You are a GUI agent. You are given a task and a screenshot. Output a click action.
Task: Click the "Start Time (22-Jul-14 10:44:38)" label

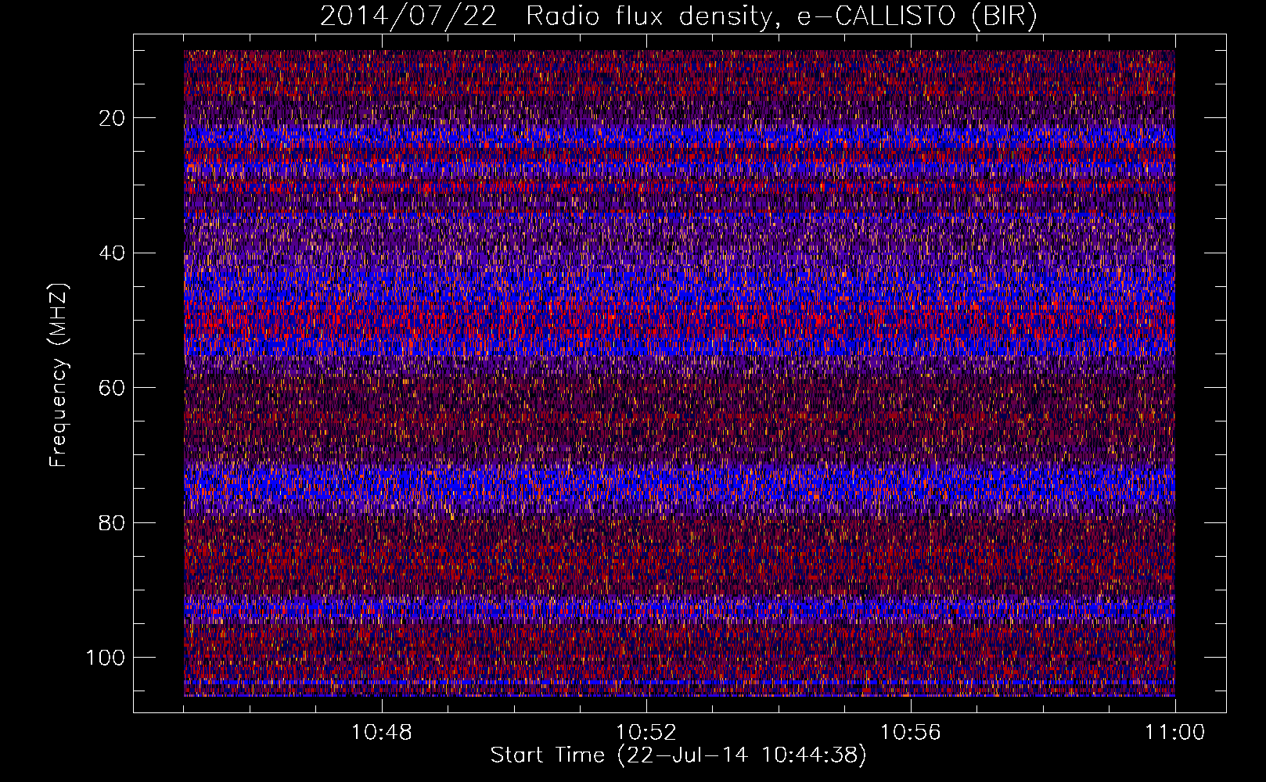(678, 755)
